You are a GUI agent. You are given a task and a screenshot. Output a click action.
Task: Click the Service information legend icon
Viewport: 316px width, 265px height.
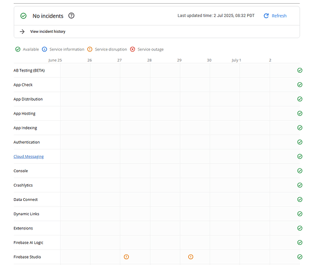[x=44, y=49]
